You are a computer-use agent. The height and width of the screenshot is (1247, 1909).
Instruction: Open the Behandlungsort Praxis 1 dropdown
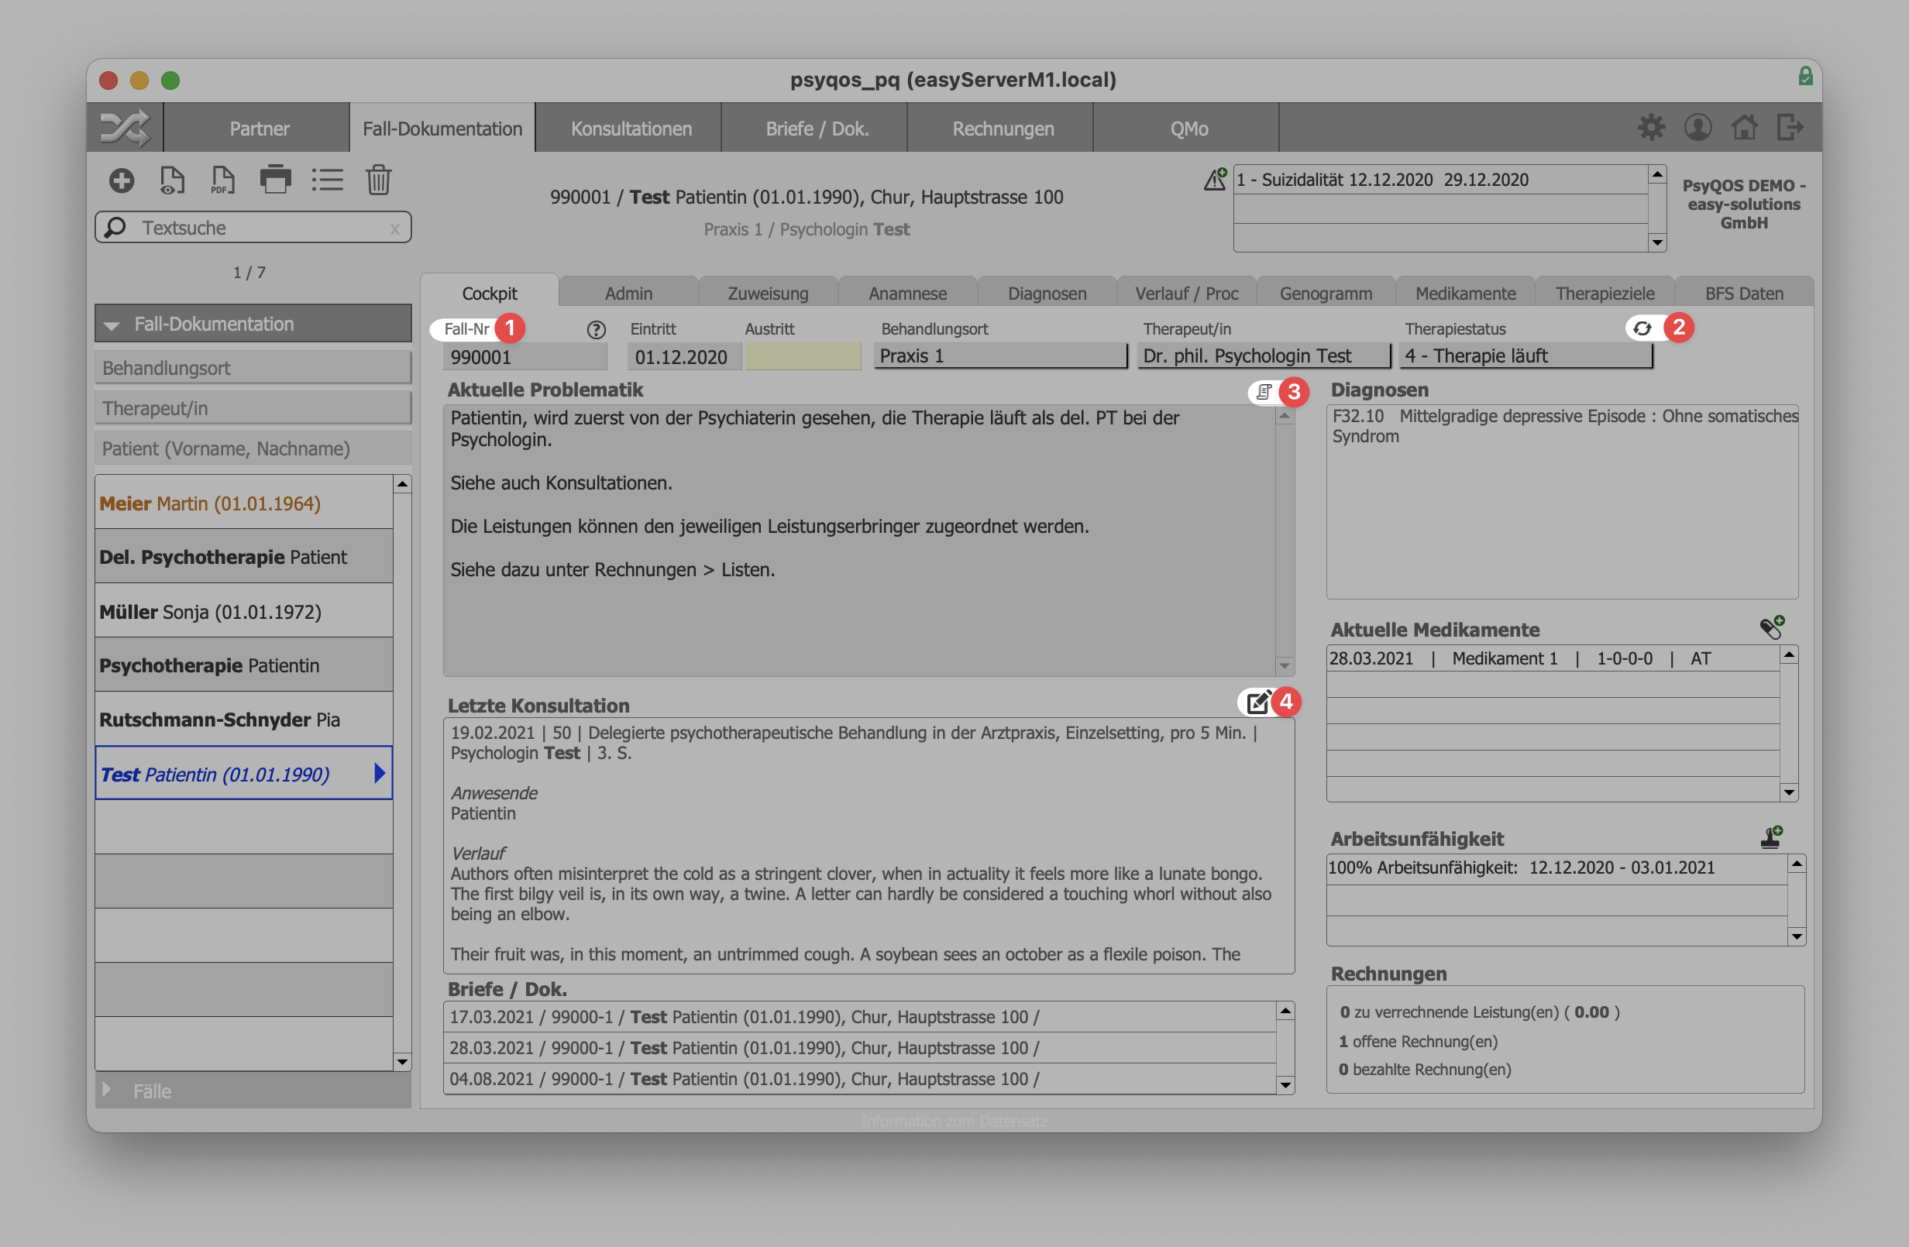tap(1000, 356)
